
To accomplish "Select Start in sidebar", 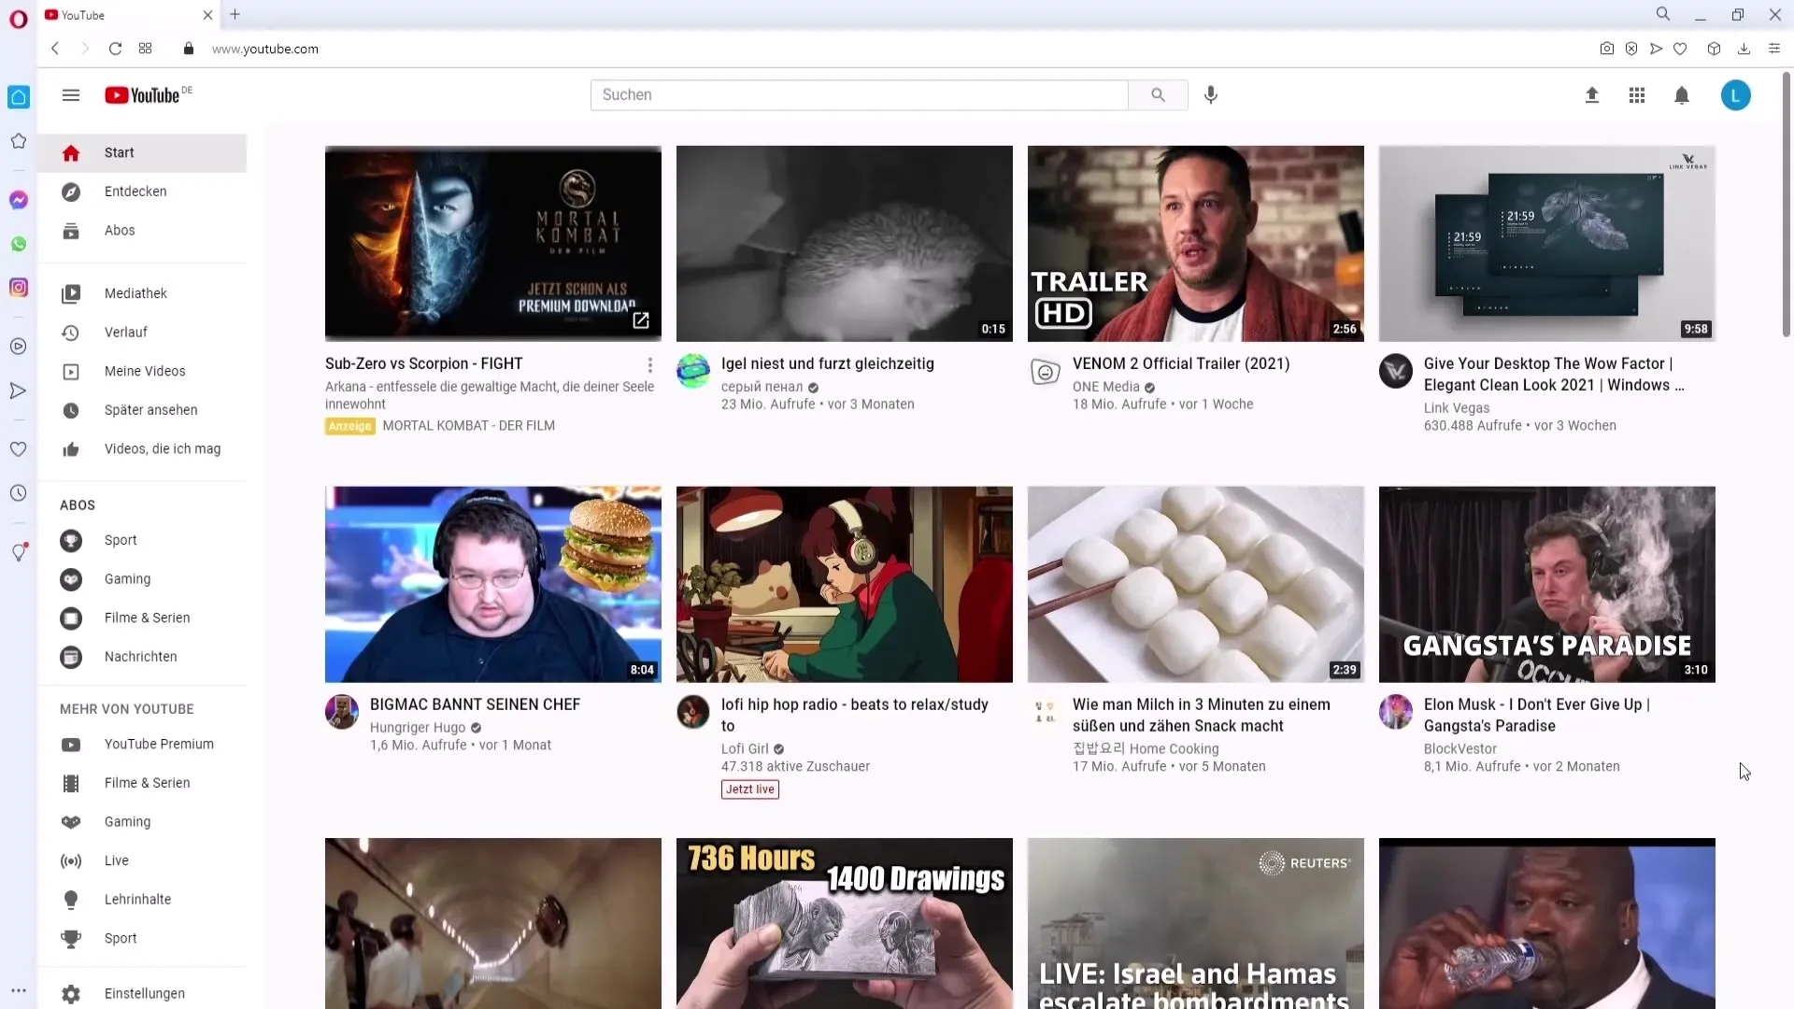I will (x=142, y=153).
